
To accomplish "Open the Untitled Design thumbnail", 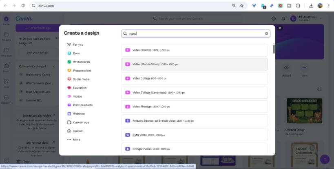I will click(304, 111).
